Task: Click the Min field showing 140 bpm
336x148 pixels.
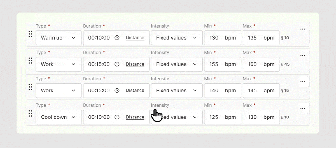Action: 222,91
